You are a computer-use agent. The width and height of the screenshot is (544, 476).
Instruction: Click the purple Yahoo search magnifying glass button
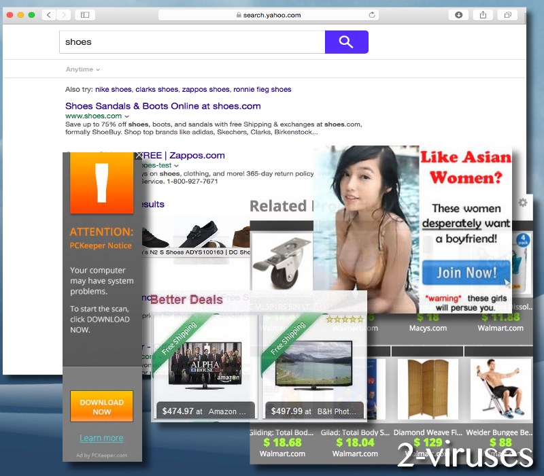(x=346, y=41)
